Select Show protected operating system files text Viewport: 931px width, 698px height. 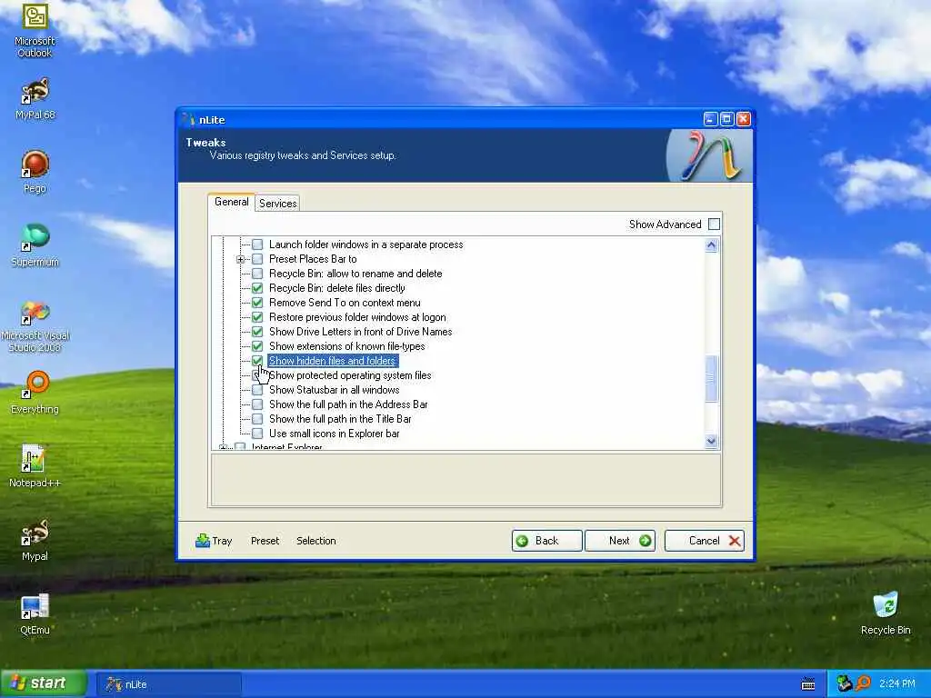point(350,375)
